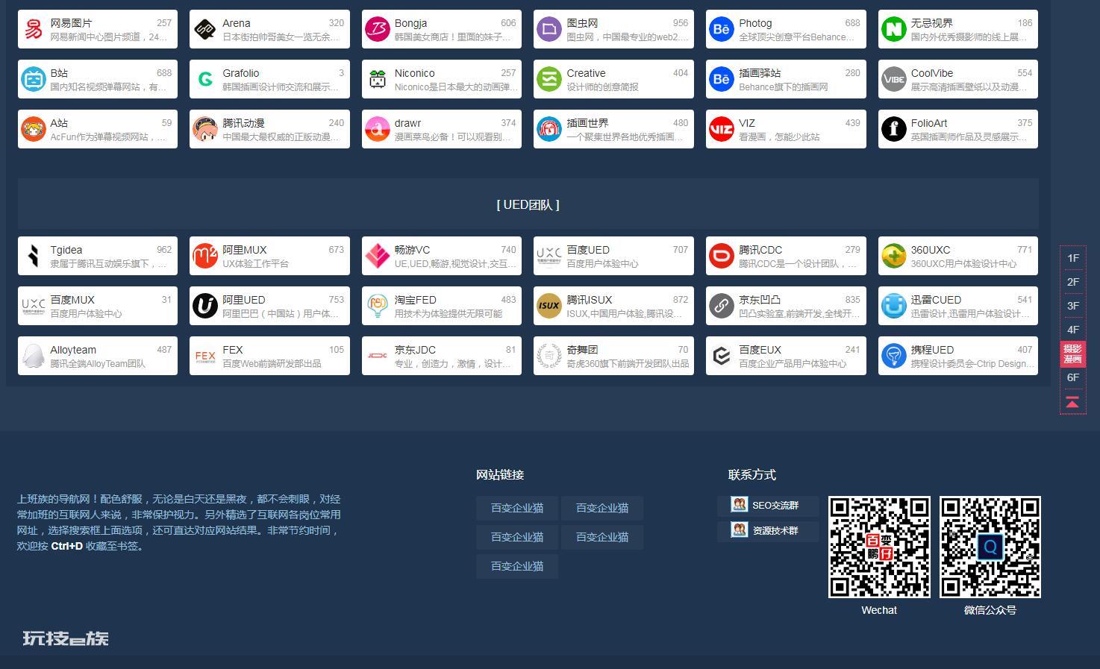1100x669 pixels.
Task: Click the Wechat QR code image
Action: pyautogui.click(x=879, y=547)
